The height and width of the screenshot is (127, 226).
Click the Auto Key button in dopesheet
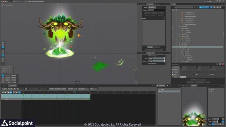click(x=4, y=89)
